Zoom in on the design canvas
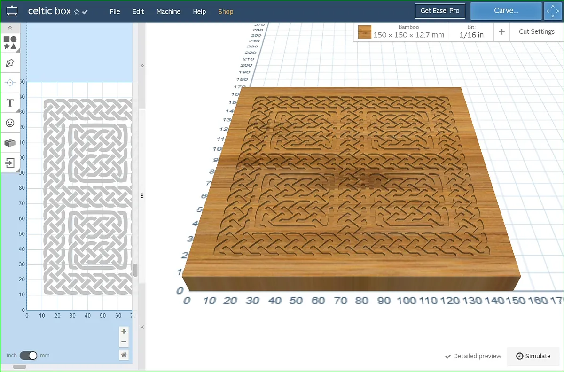This screenshot has height=372, width=564. coord(124,331)
